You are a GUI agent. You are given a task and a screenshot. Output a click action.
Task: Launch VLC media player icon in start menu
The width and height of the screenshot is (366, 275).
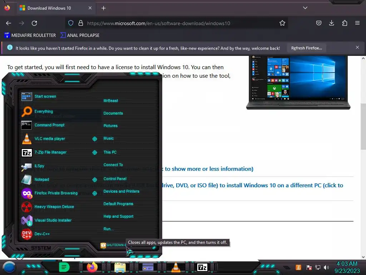[26, 139]
